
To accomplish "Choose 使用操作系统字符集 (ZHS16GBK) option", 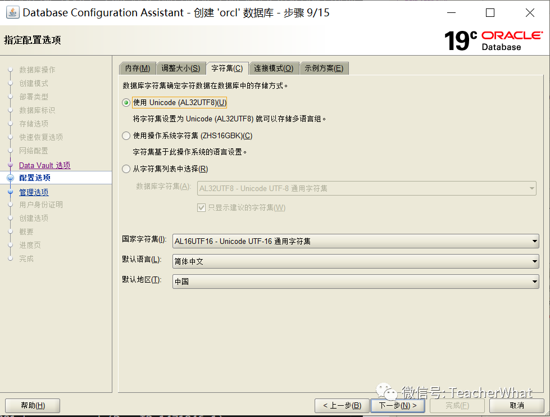I will point(126,135).
